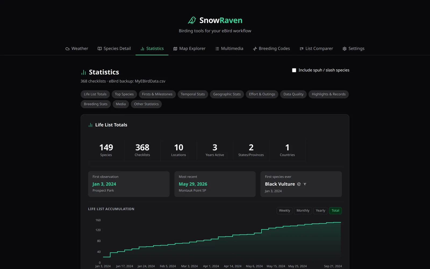Select the Media chip
Screen dimensions: 430x269
(x=121, y=104)
